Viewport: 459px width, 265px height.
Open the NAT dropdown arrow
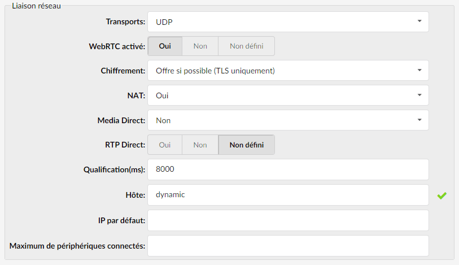(419, 95)
